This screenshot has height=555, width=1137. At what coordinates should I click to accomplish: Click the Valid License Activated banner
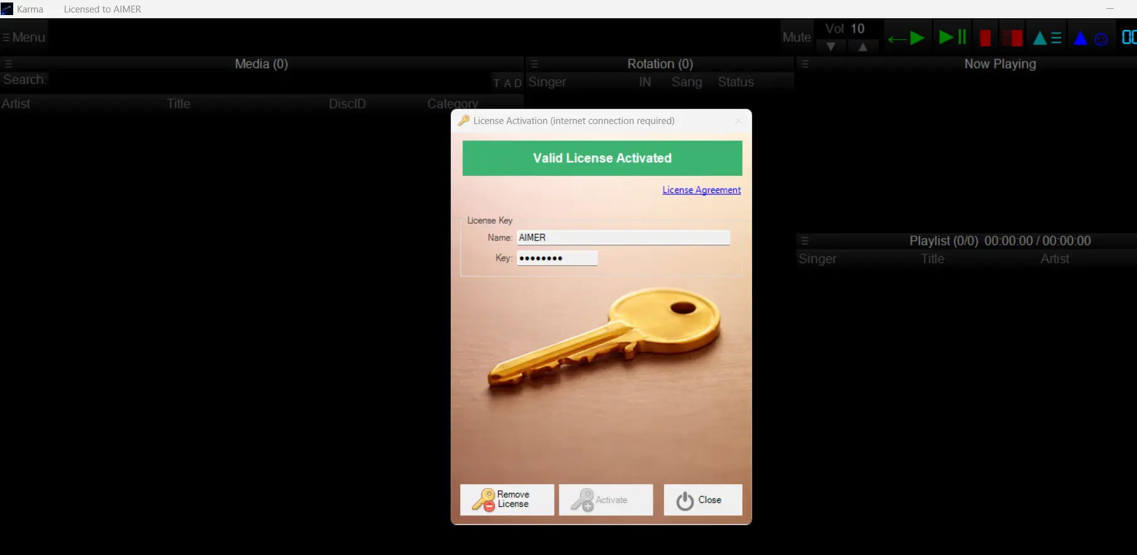pos(602,158)
